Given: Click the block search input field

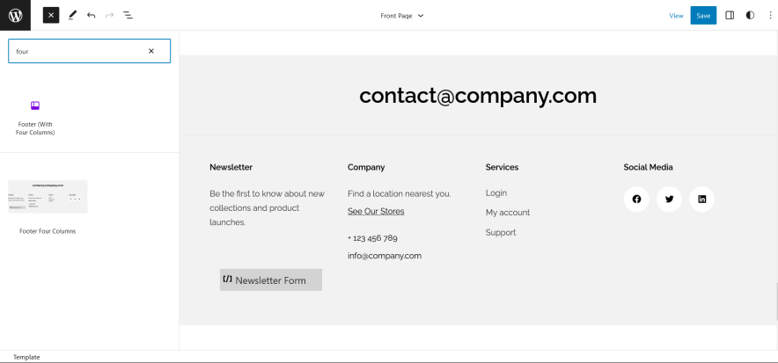Looking at the screenshot, I should [79, 51].
